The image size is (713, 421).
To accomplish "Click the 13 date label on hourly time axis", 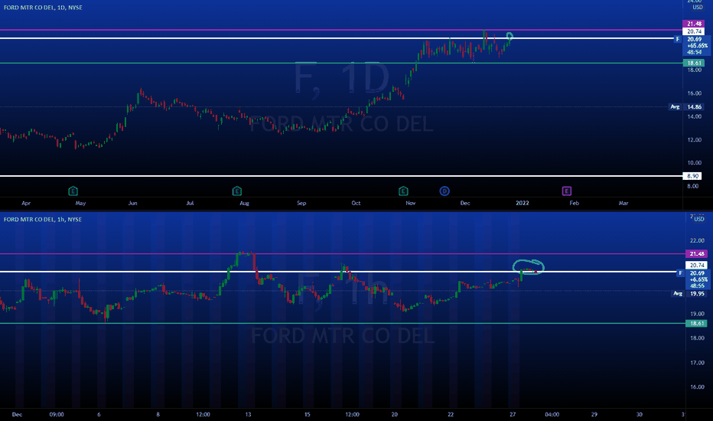I will pos(248,414).
